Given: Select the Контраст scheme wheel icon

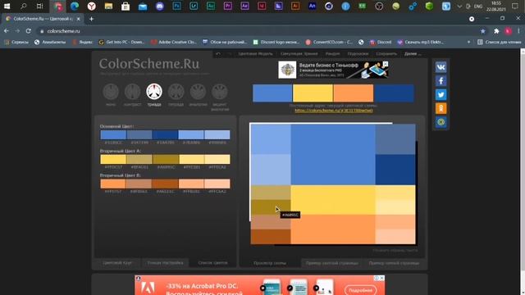Looking at the screenshot, I should pyautogui.click(x=133, y=92).
